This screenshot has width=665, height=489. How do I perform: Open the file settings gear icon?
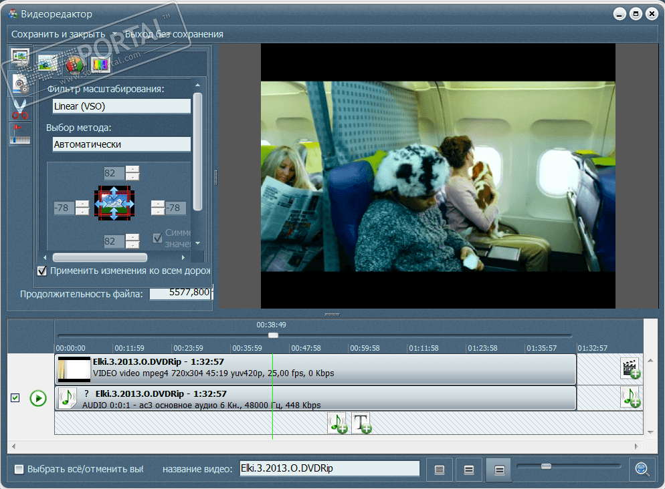pos(20,83)
